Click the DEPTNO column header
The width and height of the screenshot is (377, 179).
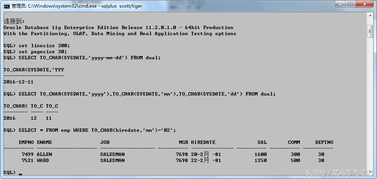coord(324,142)
